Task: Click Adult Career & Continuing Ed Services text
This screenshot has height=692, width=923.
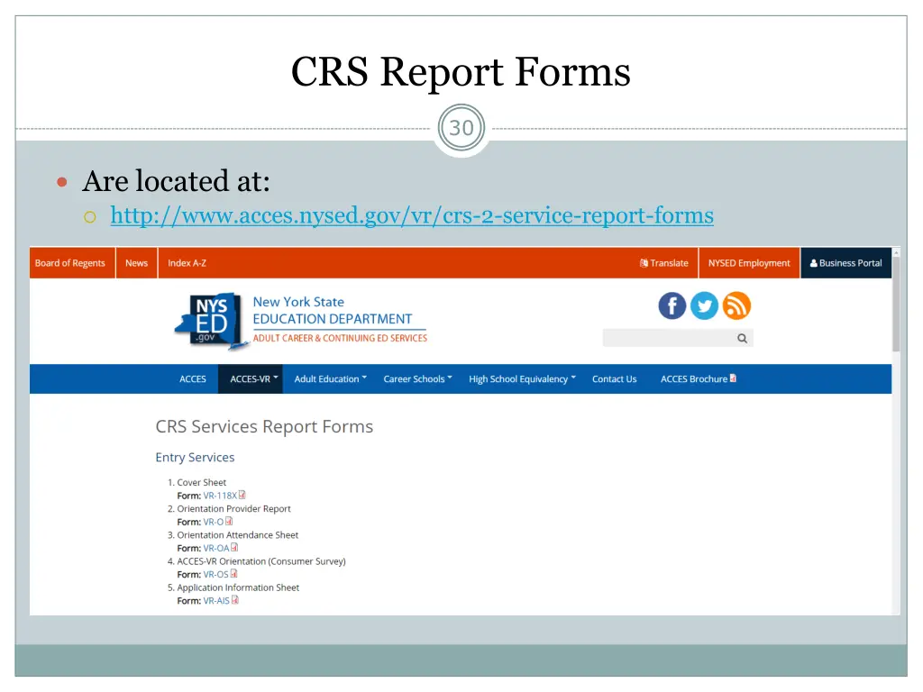Action: [340, 339]
